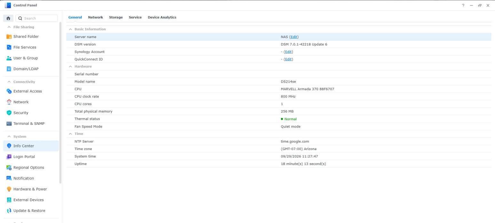Open Hardware & Power bulb icon
This screenshot has height=223, width=495.
click(9, 190)
